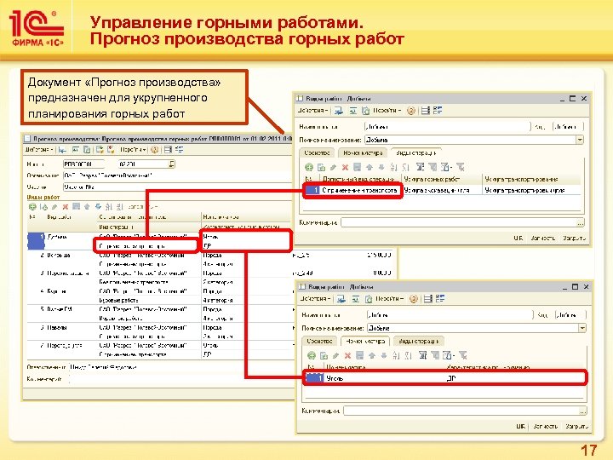Sort ascending icon in operation types toolbar

click(393, 168)
